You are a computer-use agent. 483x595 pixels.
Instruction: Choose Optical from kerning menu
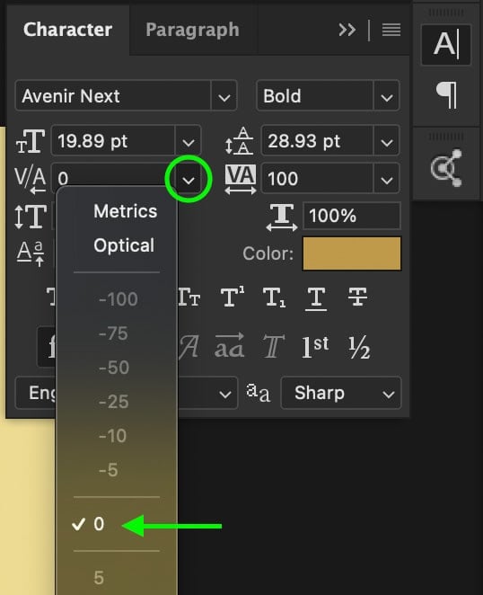pyautogui.click(x=124, y=245)
